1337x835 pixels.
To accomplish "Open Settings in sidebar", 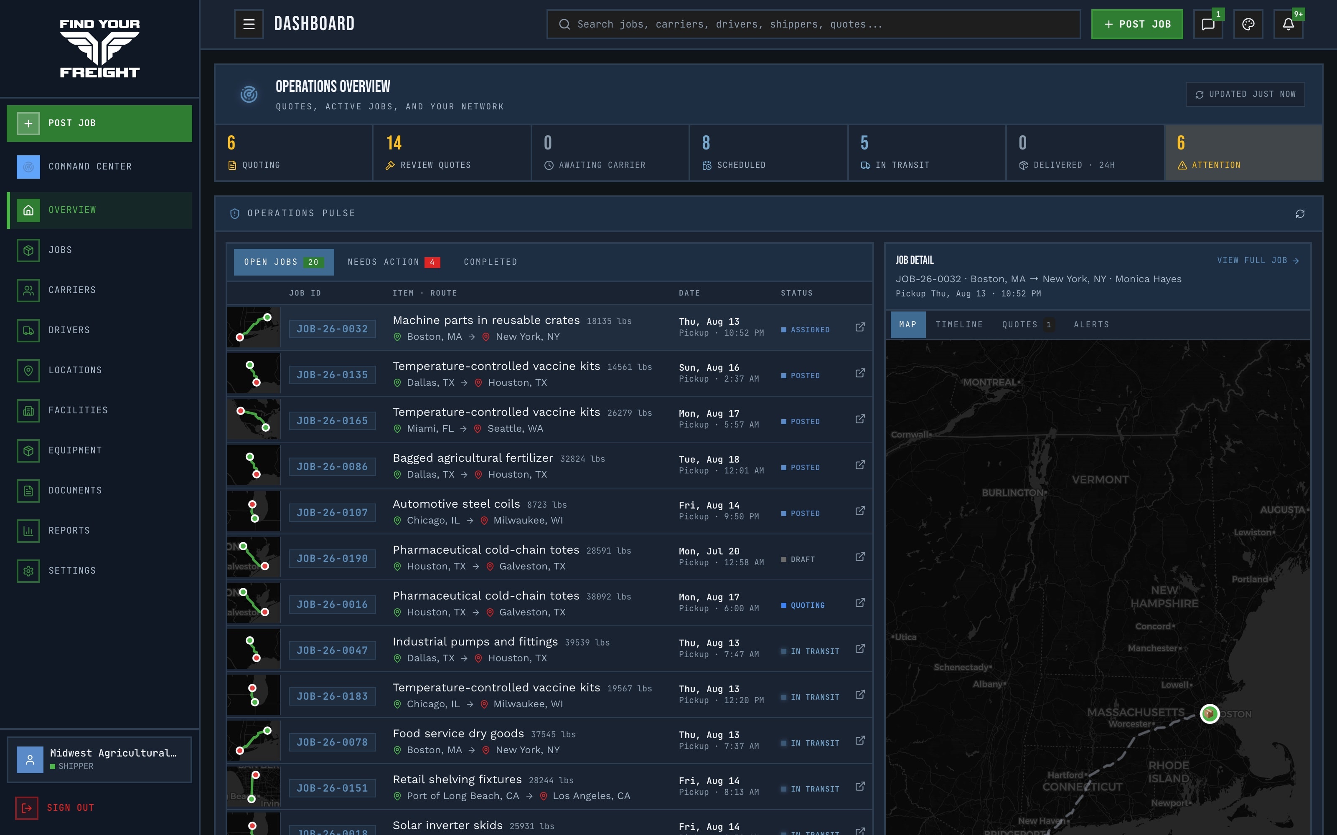I will click(99, 571).
